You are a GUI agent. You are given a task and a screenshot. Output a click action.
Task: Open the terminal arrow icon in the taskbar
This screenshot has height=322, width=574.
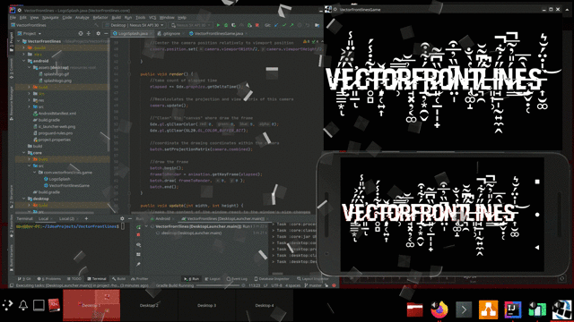click(x=464, y=310)
